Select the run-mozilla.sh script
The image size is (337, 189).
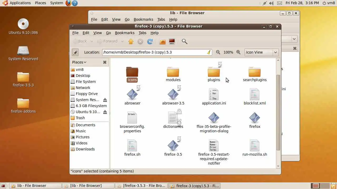point(255,148)
